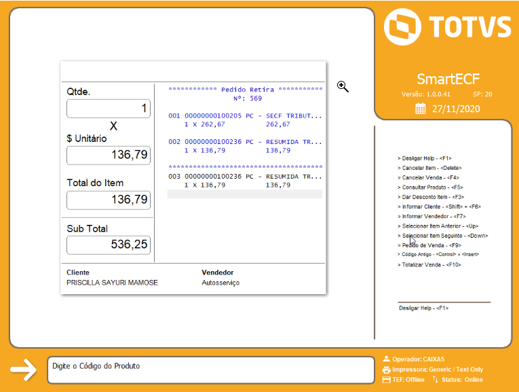
Task: Select Desligar Help F1 at top of help list
Action: (424, 158)
